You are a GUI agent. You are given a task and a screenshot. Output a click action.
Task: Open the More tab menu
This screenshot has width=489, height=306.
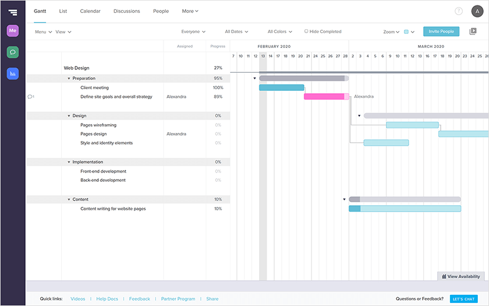[190, 11]
